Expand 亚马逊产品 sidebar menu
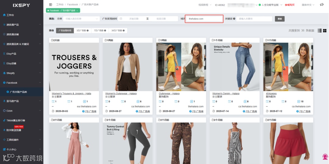The width and height of the screenshot is (329, 164). pos(22,101)
